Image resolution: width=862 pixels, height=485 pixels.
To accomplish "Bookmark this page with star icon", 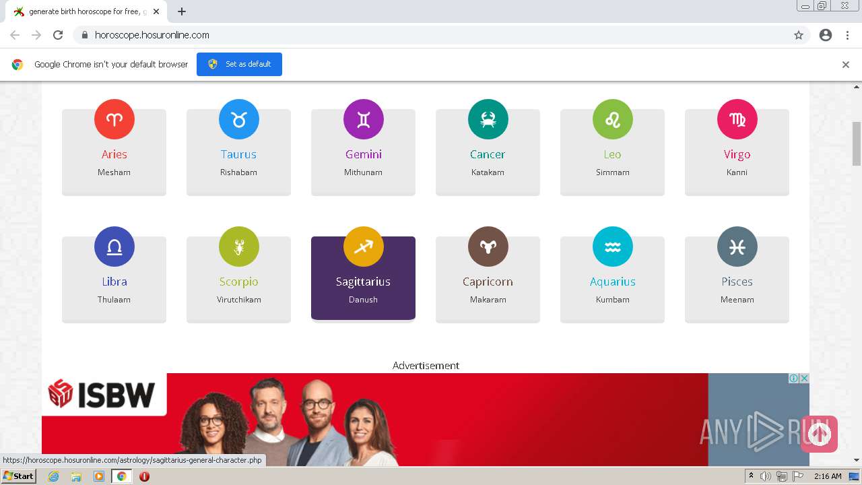I will click(x=799, y=35).
